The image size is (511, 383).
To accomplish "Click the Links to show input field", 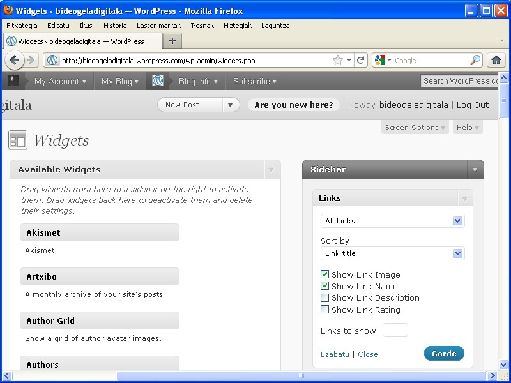I will pos(395,330).
